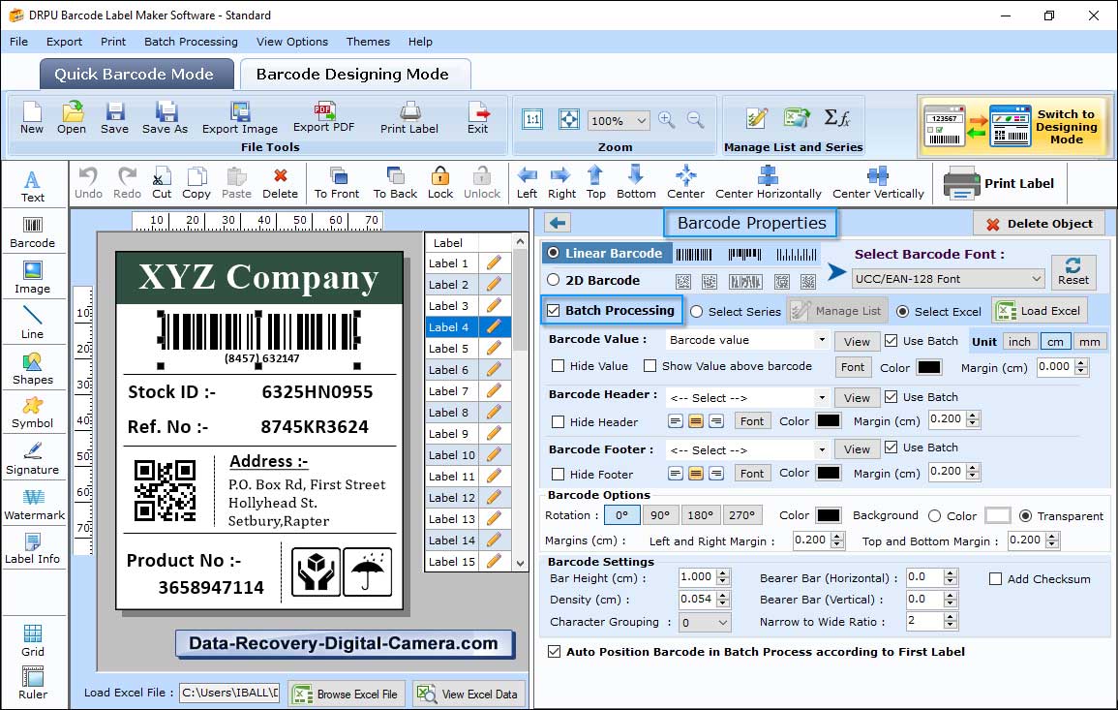The height and width of the screenshot is (710, 1118).
Task: Click Center Horizontally alignment icon
Action: [769, 183]
